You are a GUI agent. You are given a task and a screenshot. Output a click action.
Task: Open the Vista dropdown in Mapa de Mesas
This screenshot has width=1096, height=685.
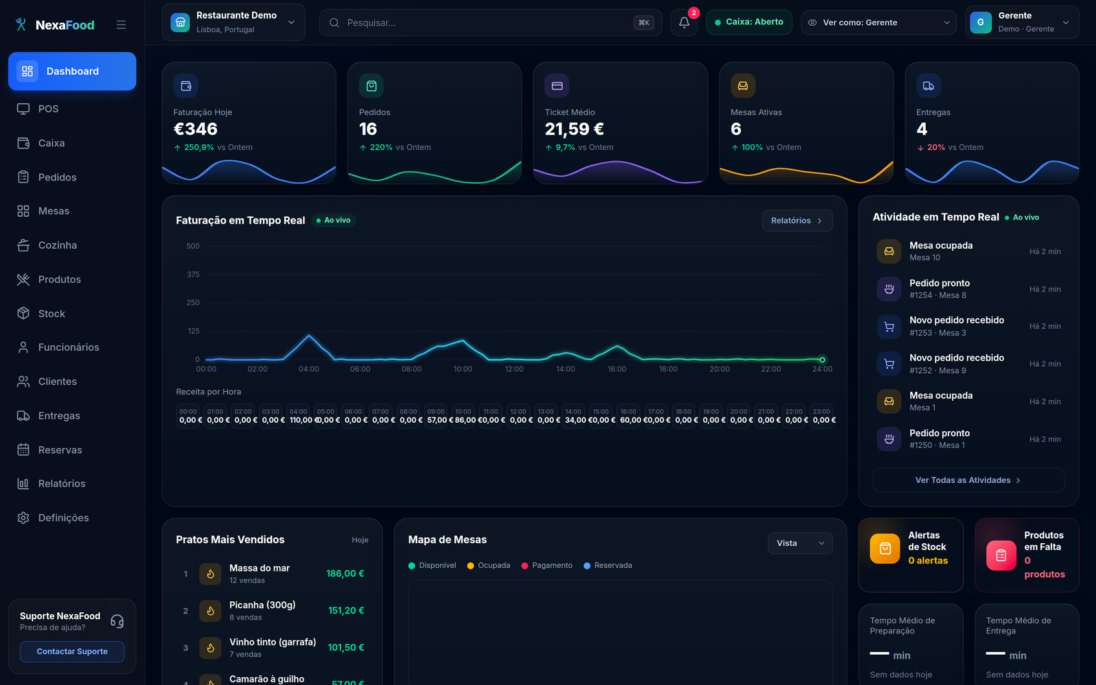(x=800, y=543)
